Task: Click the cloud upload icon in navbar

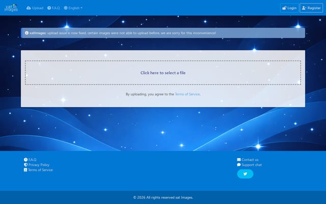Action: click(29, 8)
